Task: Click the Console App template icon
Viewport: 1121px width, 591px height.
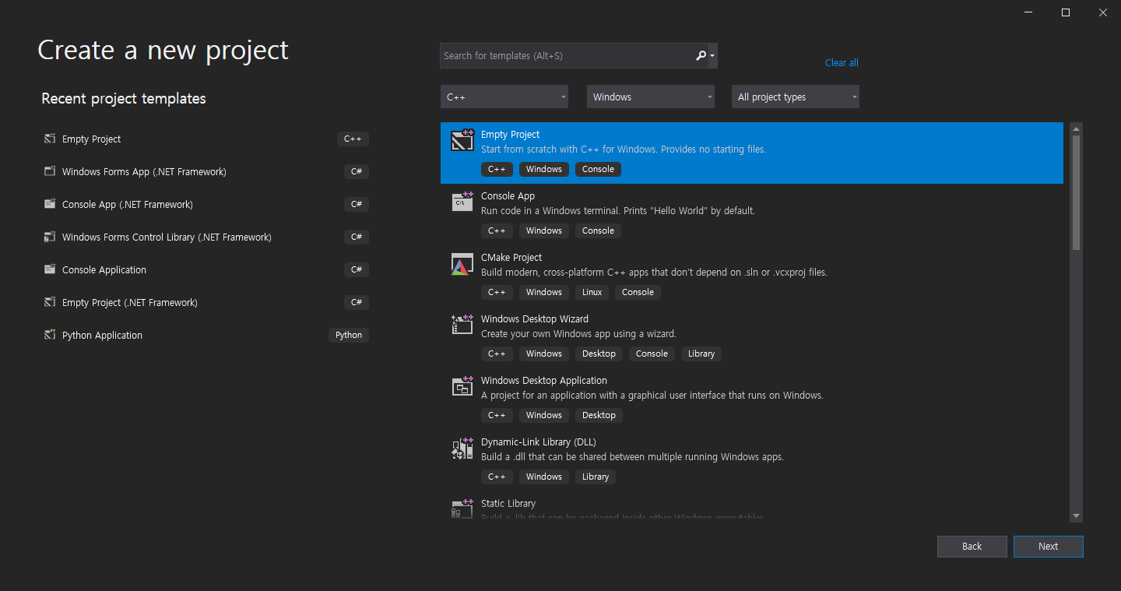Action: 462,202
